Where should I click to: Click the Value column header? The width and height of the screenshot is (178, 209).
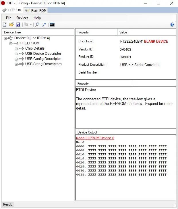tap(146, 32)
